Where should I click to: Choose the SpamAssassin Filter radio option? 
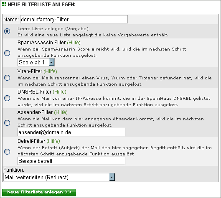point(7,53)
